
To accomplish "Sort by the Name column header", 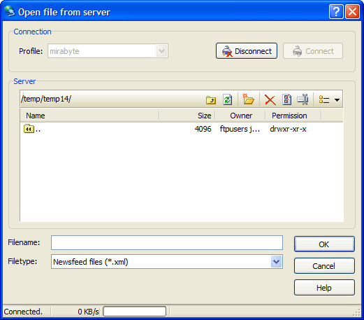I will tap(89, 116).
